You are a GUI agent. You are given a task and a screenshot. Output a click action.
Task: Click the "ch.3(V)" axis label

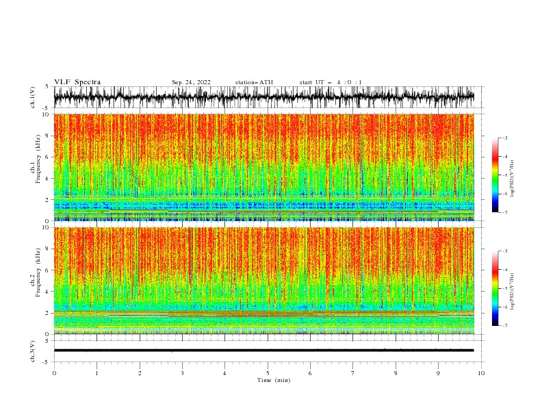pyautogui.click(x=33, y=351)
